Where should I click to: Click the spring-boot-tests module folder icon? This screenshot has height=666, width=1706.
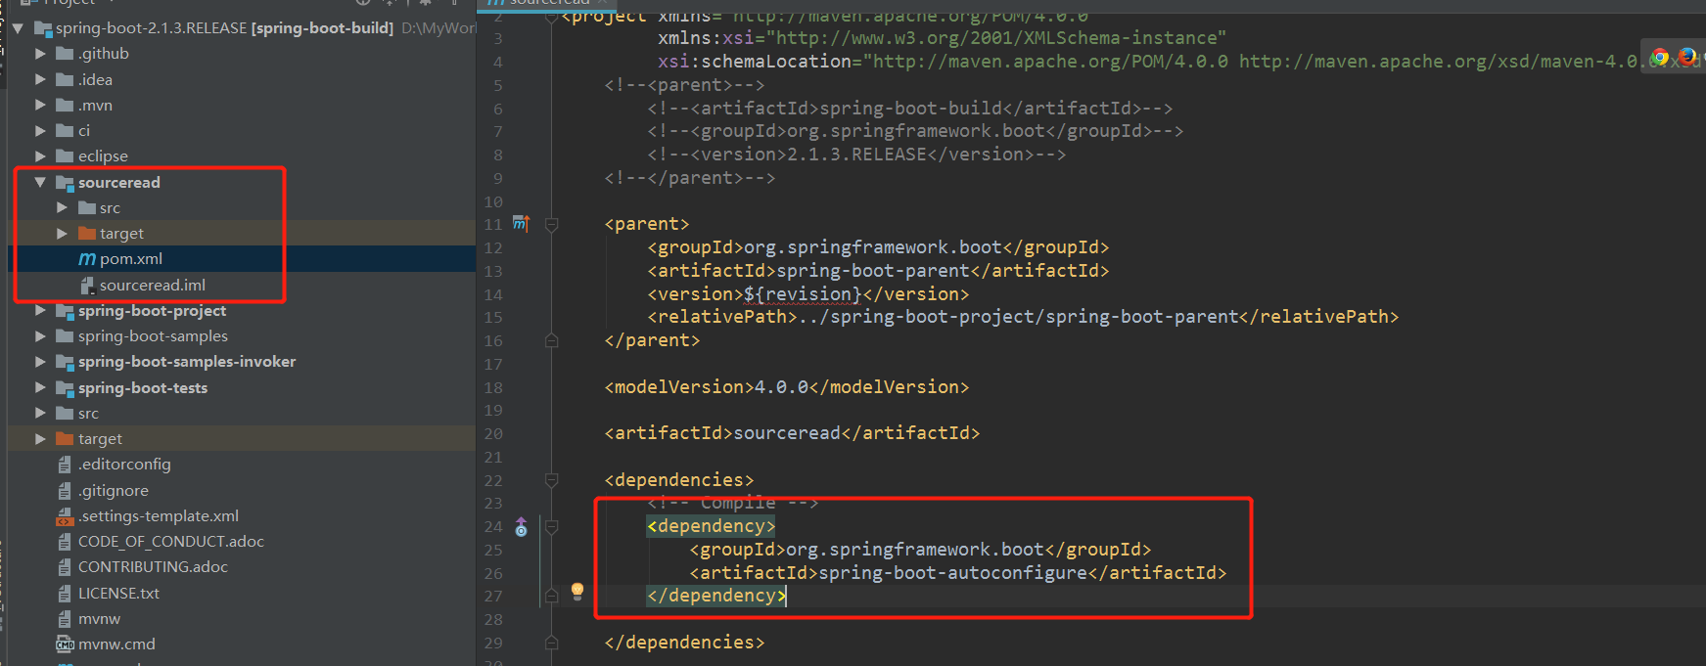tap(66, 388)
